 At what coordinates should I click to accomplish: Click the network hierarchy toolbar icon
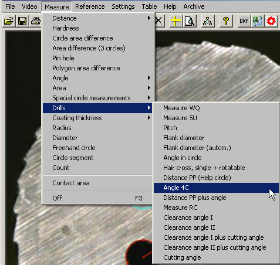tap(208, 21)
